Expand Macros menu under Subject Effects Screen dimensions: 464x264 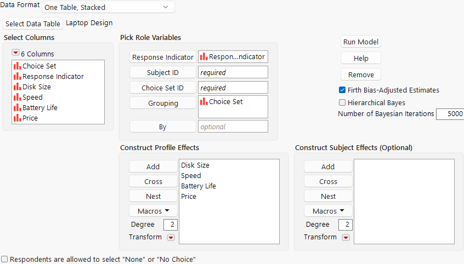(328, 211)
